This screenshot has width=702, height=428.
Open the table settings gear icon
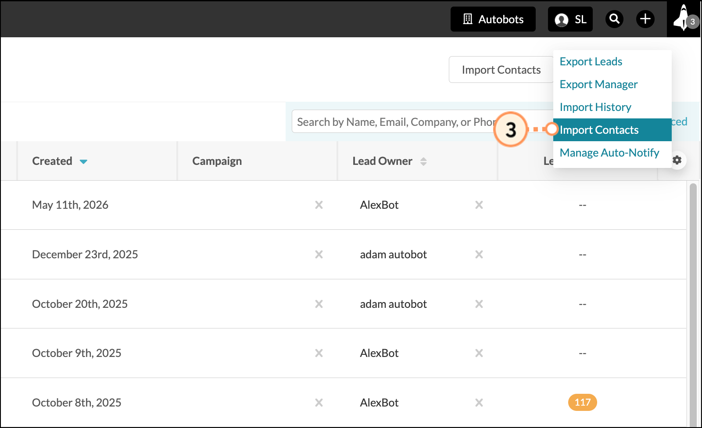(677, 160)
